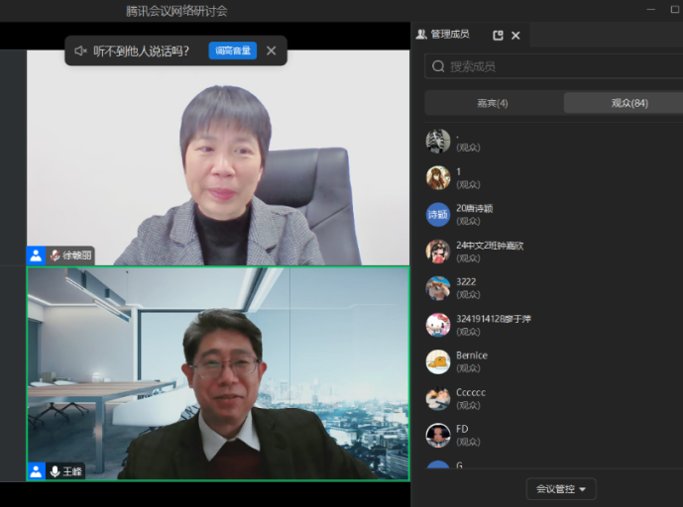Image resolution: width=683 pixels, height=507 pixels.
Task: Click the microphone icon beside 王峰
Action: pos(55,471)
